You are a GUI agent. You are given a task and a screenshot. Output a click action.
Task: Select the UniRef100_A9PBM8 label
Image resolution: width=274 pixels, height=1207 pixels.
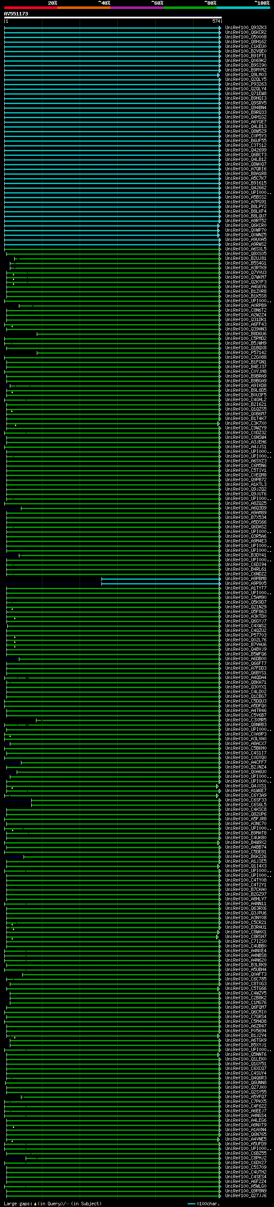(x=246, y=578)
